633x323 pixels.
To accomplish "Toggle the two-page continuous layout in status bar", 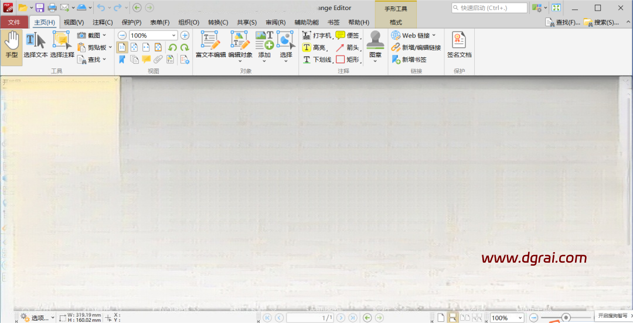I will point(478,318).
